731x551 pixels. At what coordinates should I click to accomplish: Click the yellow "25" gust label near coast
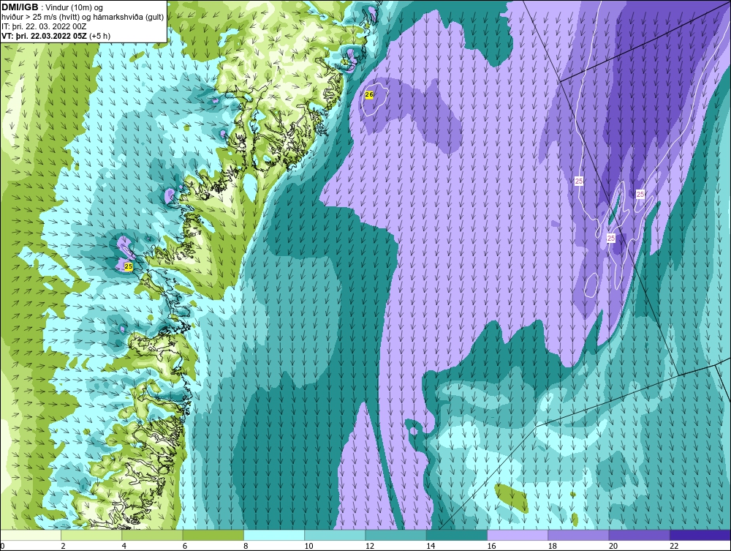pos(129,266)
